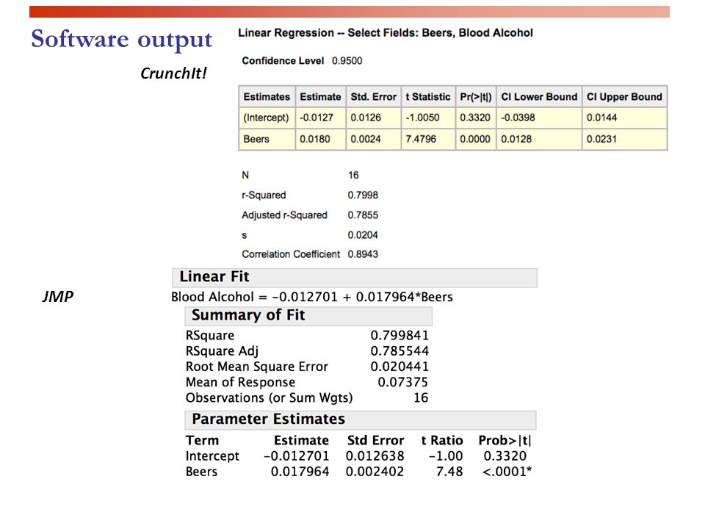Viewport: 705px width, 529px height.
Task: Click the t ratio value -1.00
Action: pos(446,456)
